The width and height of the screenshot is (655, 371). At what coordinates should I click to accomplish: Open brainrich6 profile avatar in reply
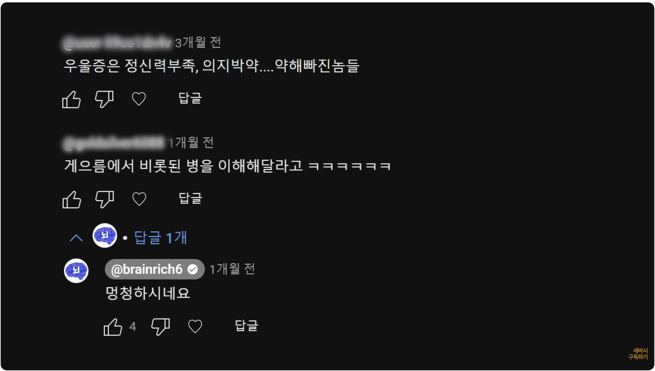(x=76, y=271)
